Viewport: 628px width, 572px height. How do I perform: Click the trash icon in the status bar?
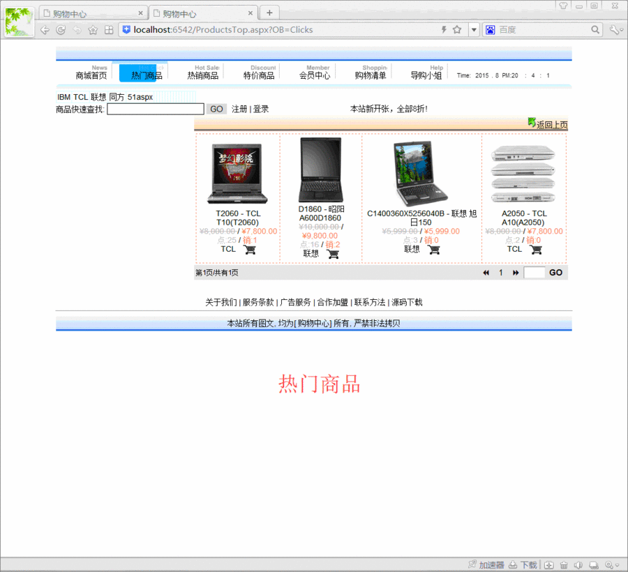tap(562, 564)
